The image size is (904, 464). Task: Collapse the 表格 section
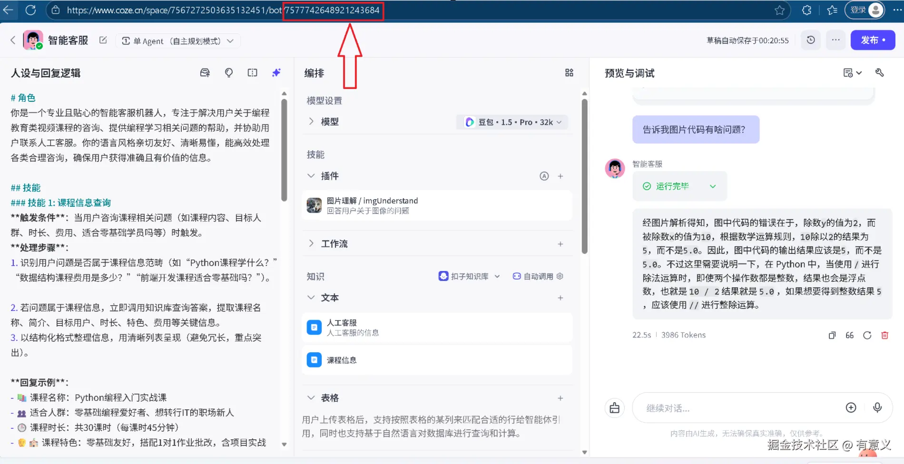pyautogui.click(x=311, y=398)
